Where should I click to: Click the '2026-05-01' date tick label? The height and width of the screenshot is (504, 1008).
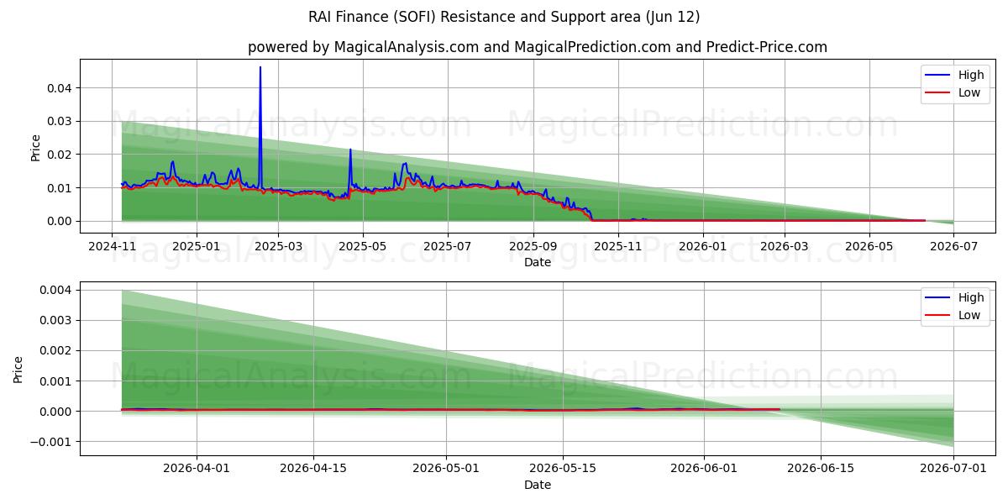coord(446,469)
